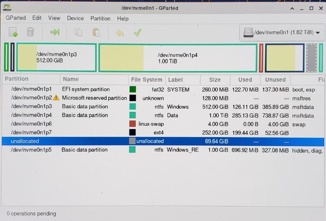Select the /dev/nvme0n1p5 Windows_RE row

(x=163, y=150)
